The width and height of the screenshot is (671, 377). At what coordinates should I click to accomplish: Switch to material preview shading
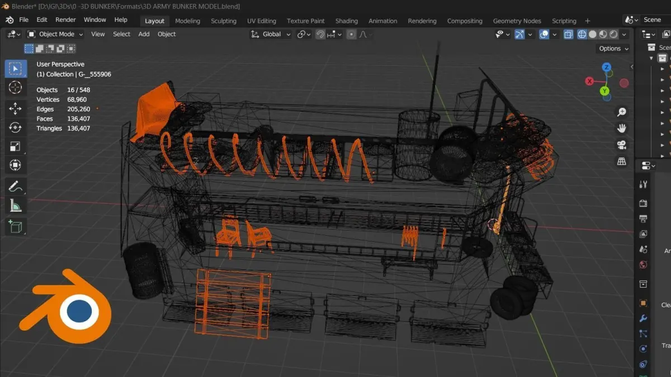(x=602, y=34)
